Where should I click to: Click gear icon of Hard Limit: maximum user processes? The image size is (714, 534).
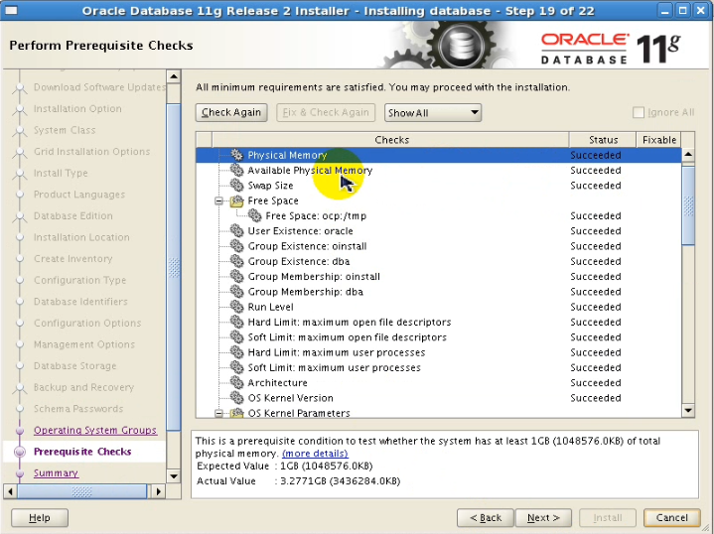coord(236,352)
